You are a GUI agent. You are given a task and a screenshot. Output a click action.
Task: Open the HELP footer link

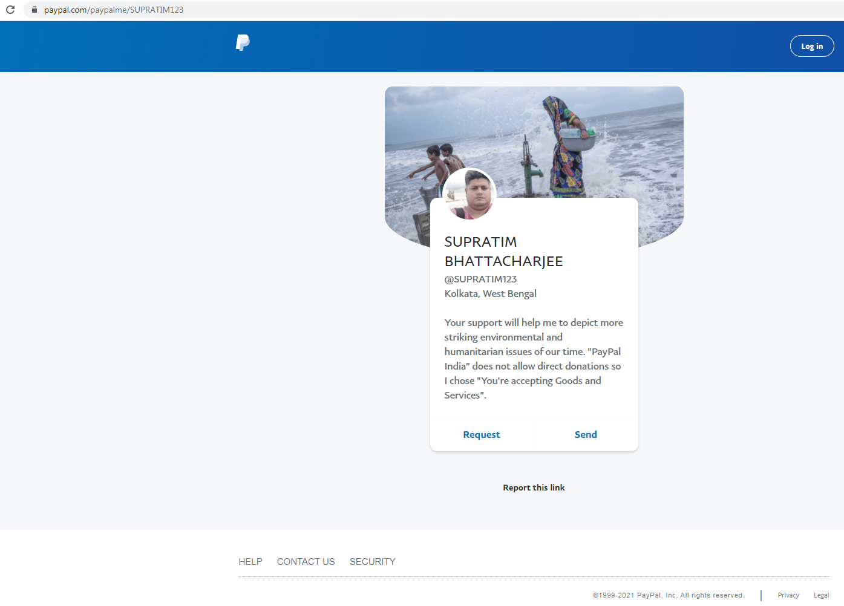coord(250,562)
